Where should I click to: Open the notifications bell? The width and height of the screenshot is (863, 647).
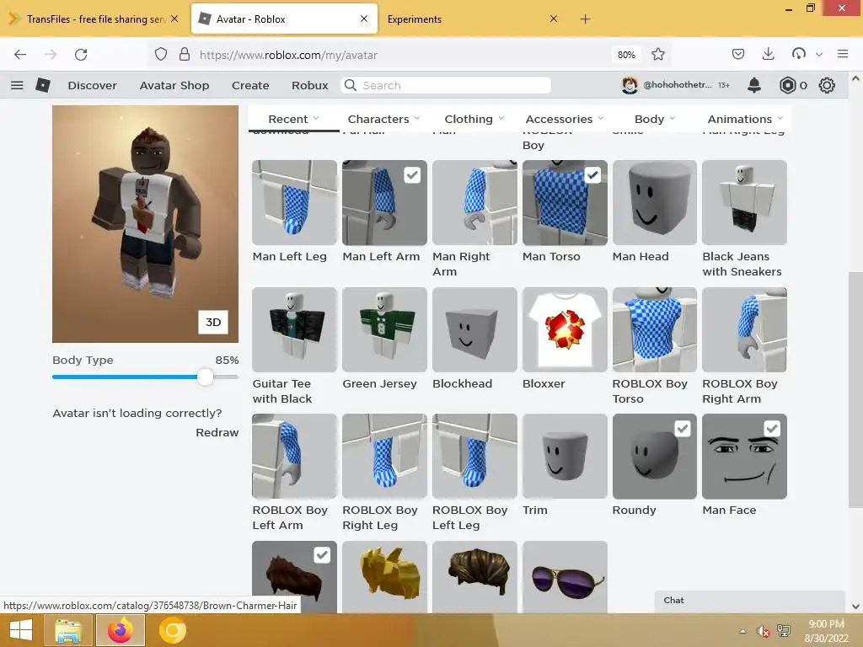(754, 85)
